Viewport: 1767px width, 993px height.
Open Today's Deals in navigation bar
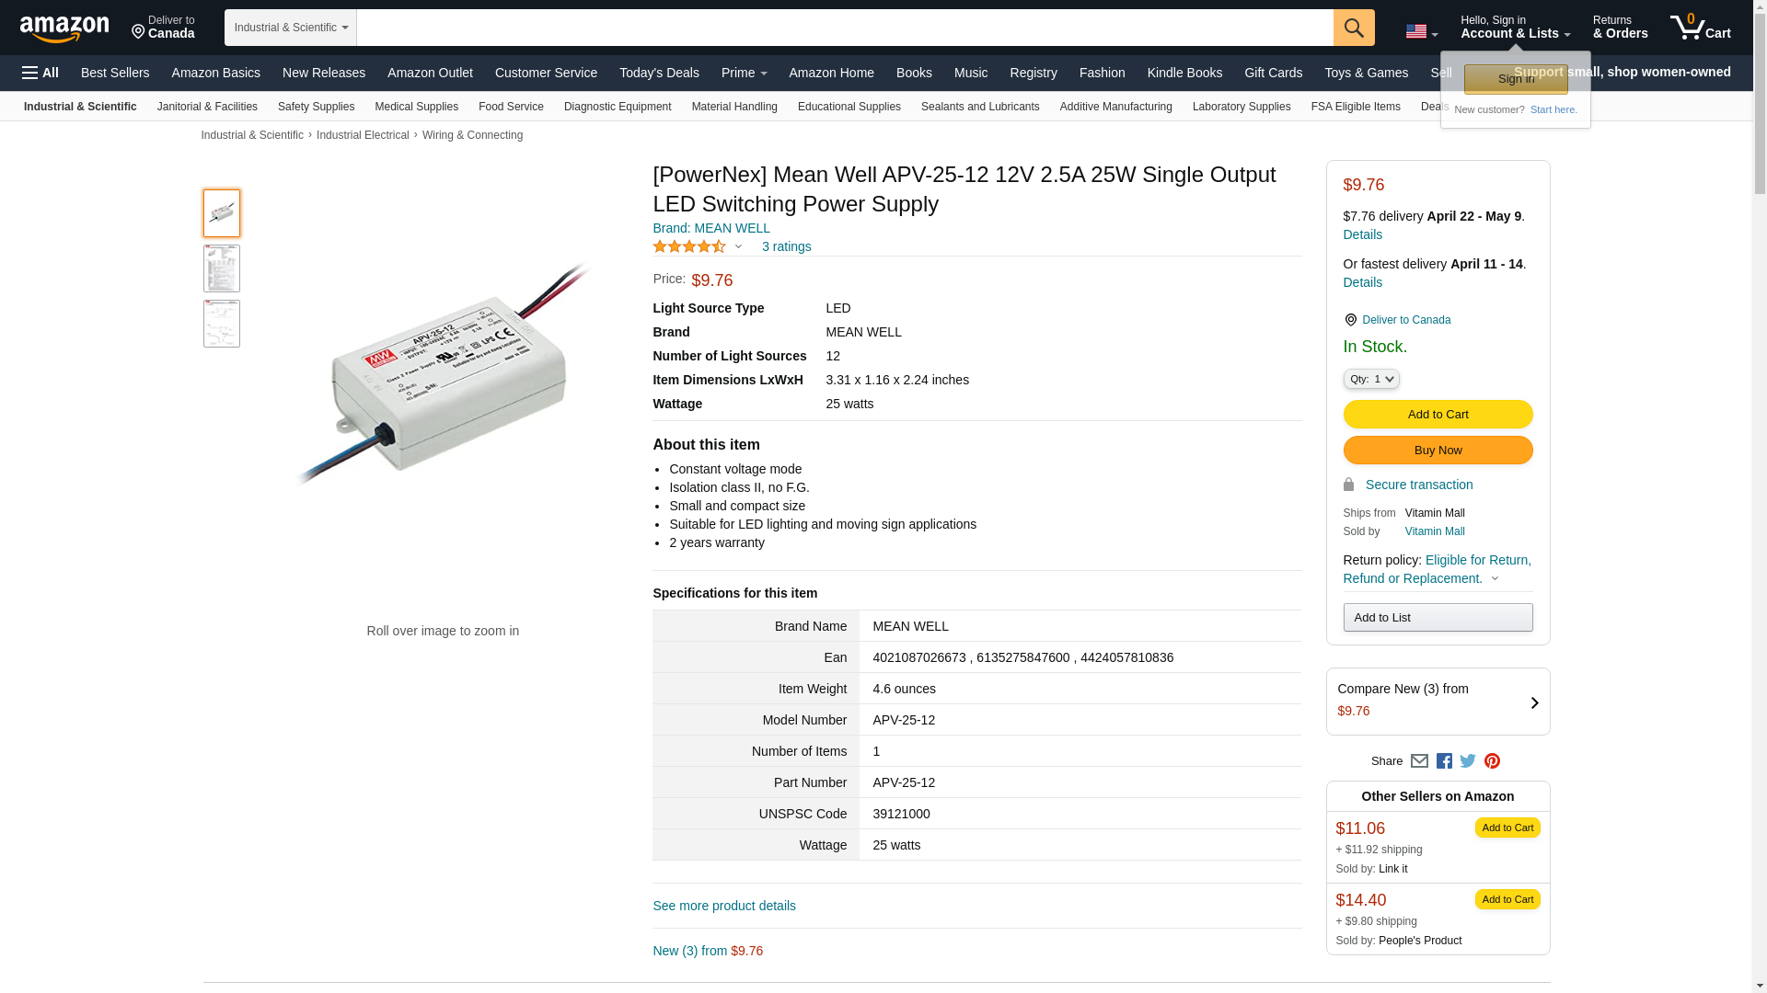click(x=659, y=73)
